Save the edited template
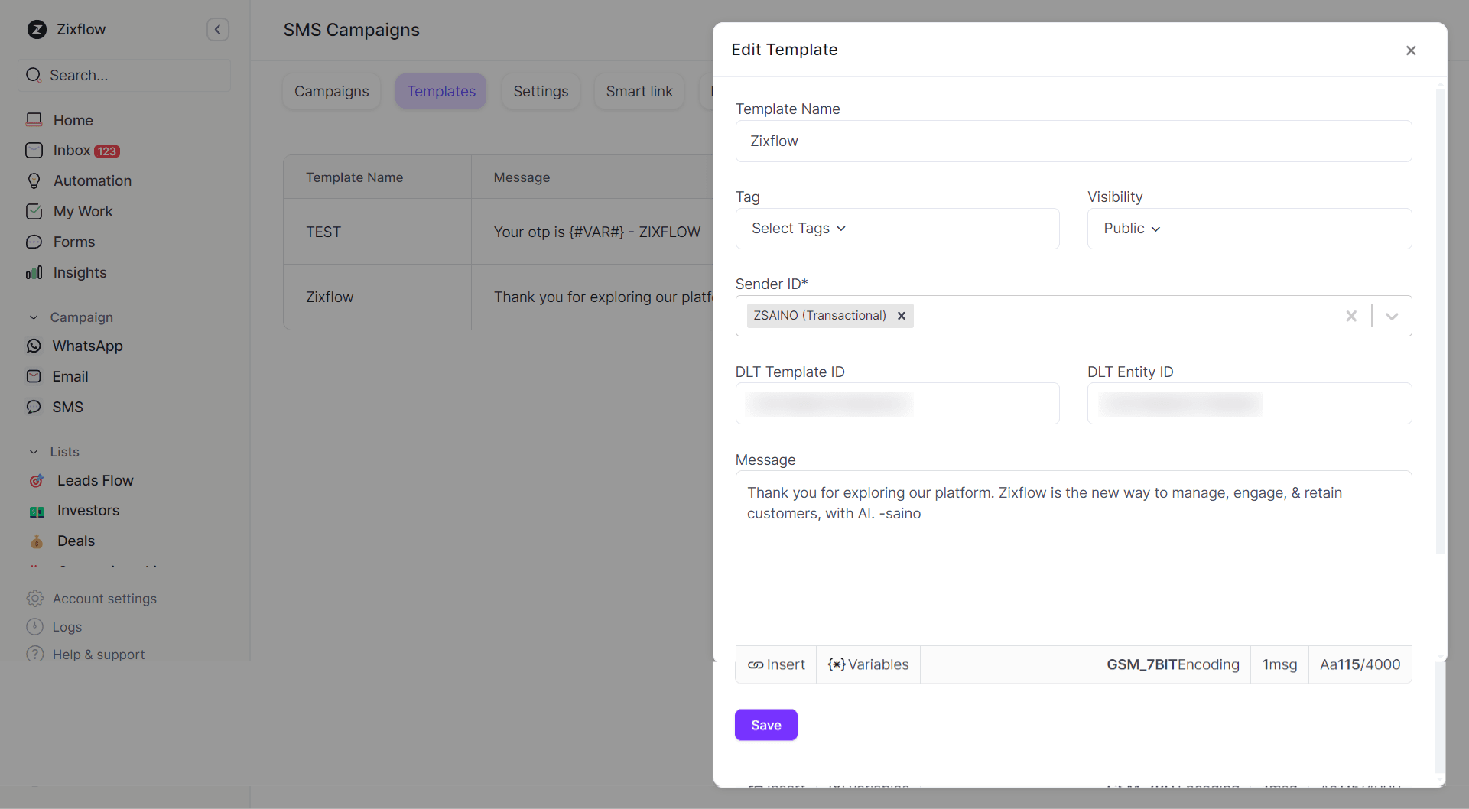 pos(765,725)
